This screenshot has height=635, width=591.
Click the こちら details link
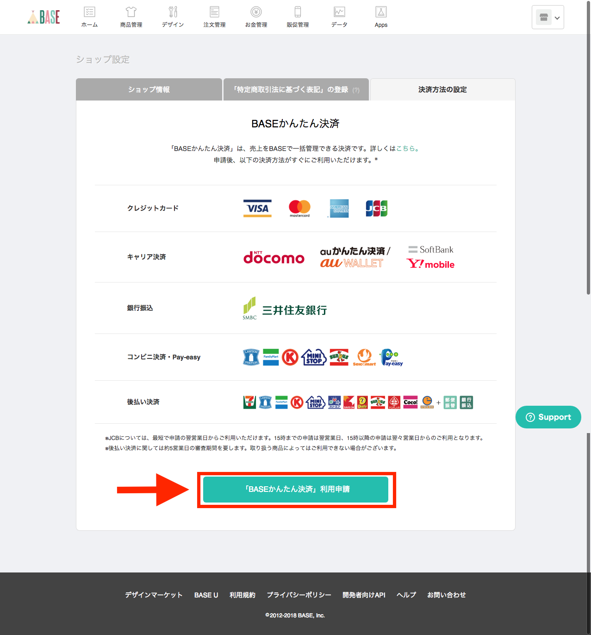[407, 149]
